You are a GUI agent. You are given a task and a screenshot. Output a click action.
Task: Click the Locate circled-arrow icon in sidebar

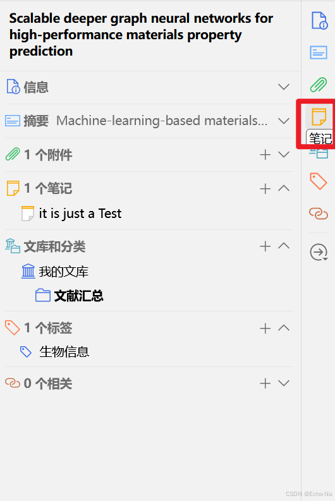(319, 253)
